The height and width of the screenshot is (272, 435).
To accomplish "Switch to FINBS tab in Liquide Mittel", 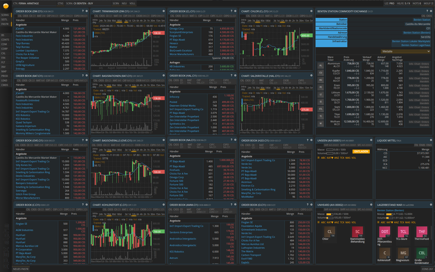I will [x=422, y=145].
